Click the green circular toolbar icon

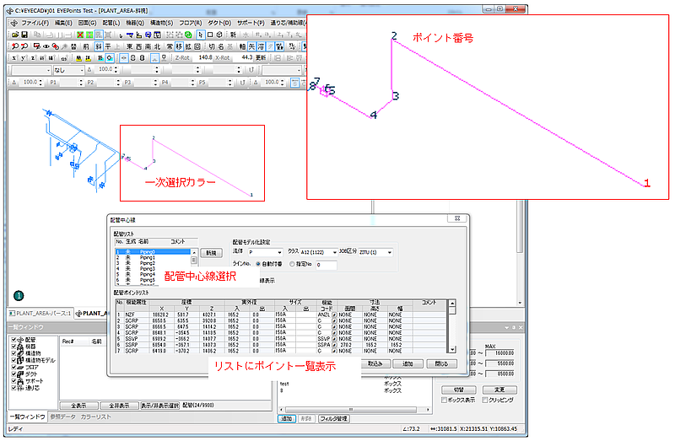click(188, 35)
